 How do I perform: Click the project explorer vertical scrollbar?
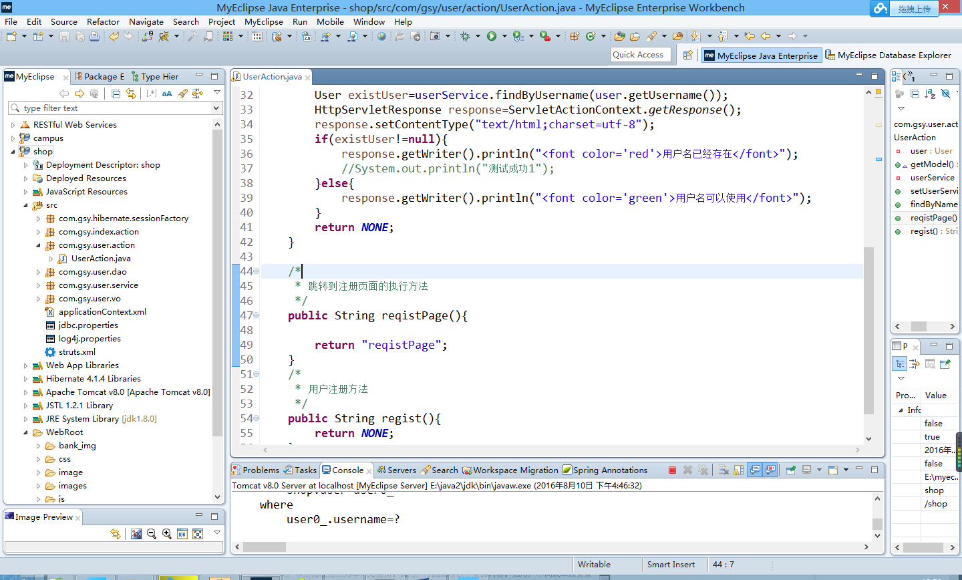coord(217,284)
